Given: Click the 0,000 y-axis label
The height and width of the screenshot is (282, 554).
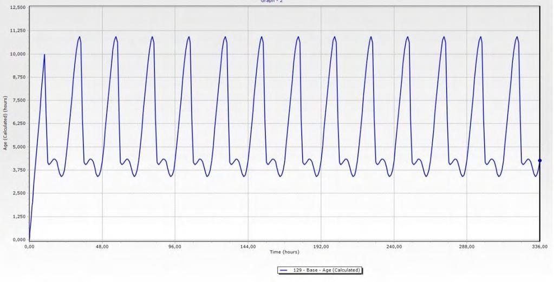Looking at the screenshot, I should pyautogui.click(x=19, y=240).
